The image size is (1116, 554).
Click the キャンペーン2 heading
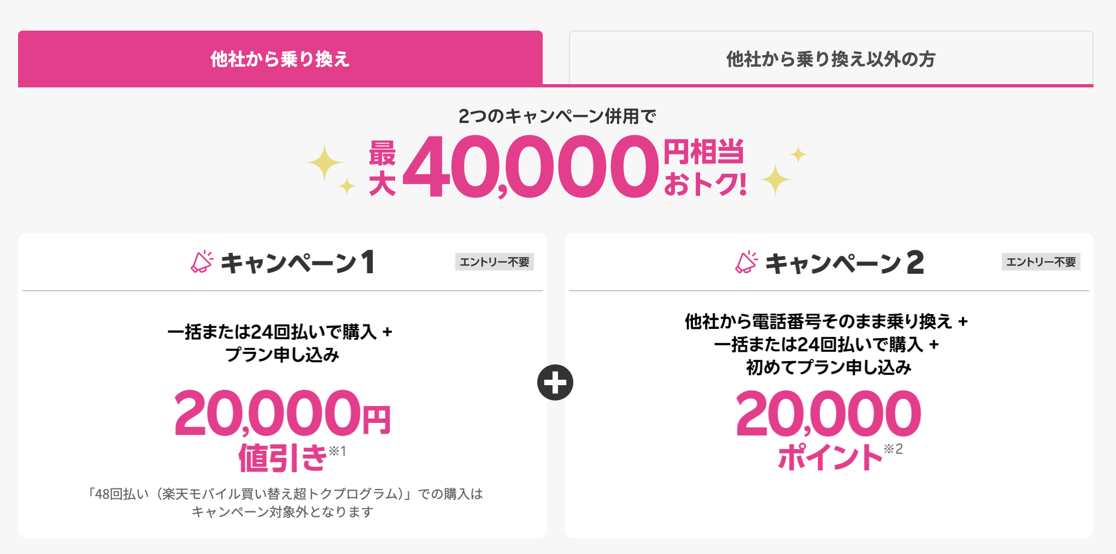coord(844,262)
